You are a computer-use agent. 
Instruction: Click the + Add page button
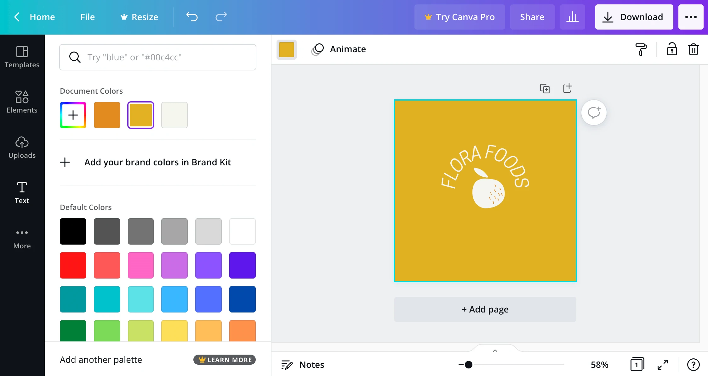(485, 309)
